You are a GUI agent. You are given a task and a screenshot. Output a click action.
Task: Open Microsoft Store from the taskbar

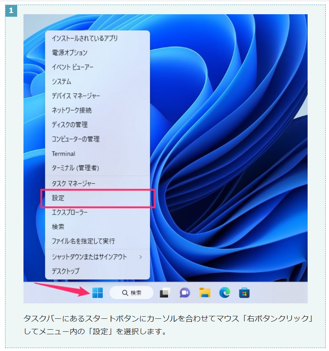(244, 293)
